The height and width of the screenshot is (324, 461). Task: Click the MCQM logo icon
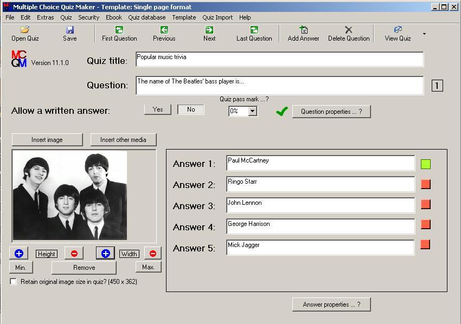coord(19,59)
